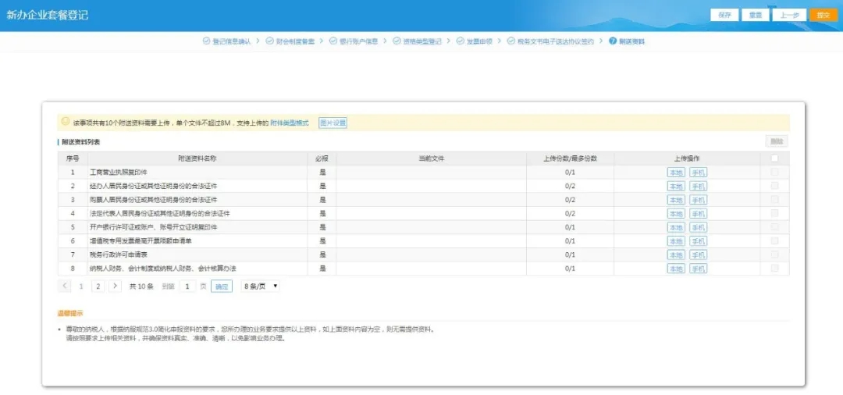Image resolution: width=843 pixels, height=395 pixels.
Task: Open the 8 条/页 page size dropdown
Action: [260, 286]
